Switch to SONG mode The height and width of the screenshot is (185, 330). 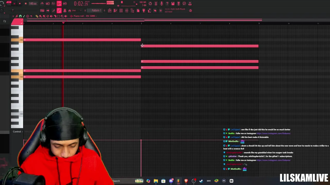[9, 5]
